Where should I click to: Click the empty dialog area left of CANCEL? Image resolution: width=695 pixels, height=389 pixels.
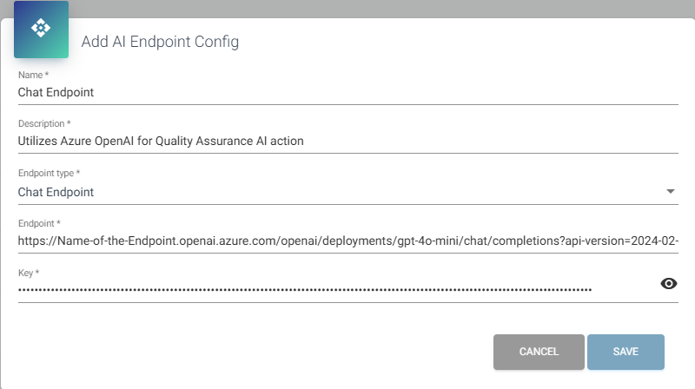point(261,352)
